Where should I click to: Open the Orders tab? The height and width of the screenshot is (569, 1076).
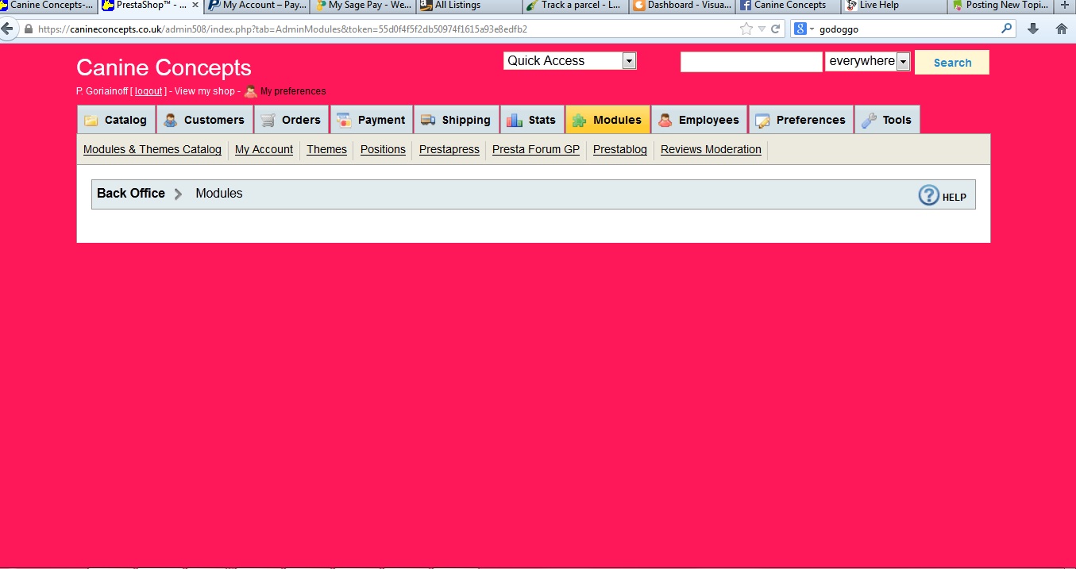tap(291, 120)
